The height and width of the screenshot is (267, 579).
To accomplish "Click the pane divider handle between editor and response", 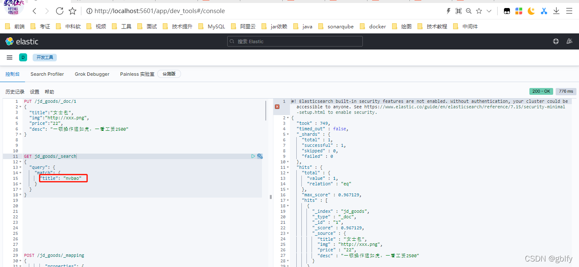I will (x=271, y=197).
